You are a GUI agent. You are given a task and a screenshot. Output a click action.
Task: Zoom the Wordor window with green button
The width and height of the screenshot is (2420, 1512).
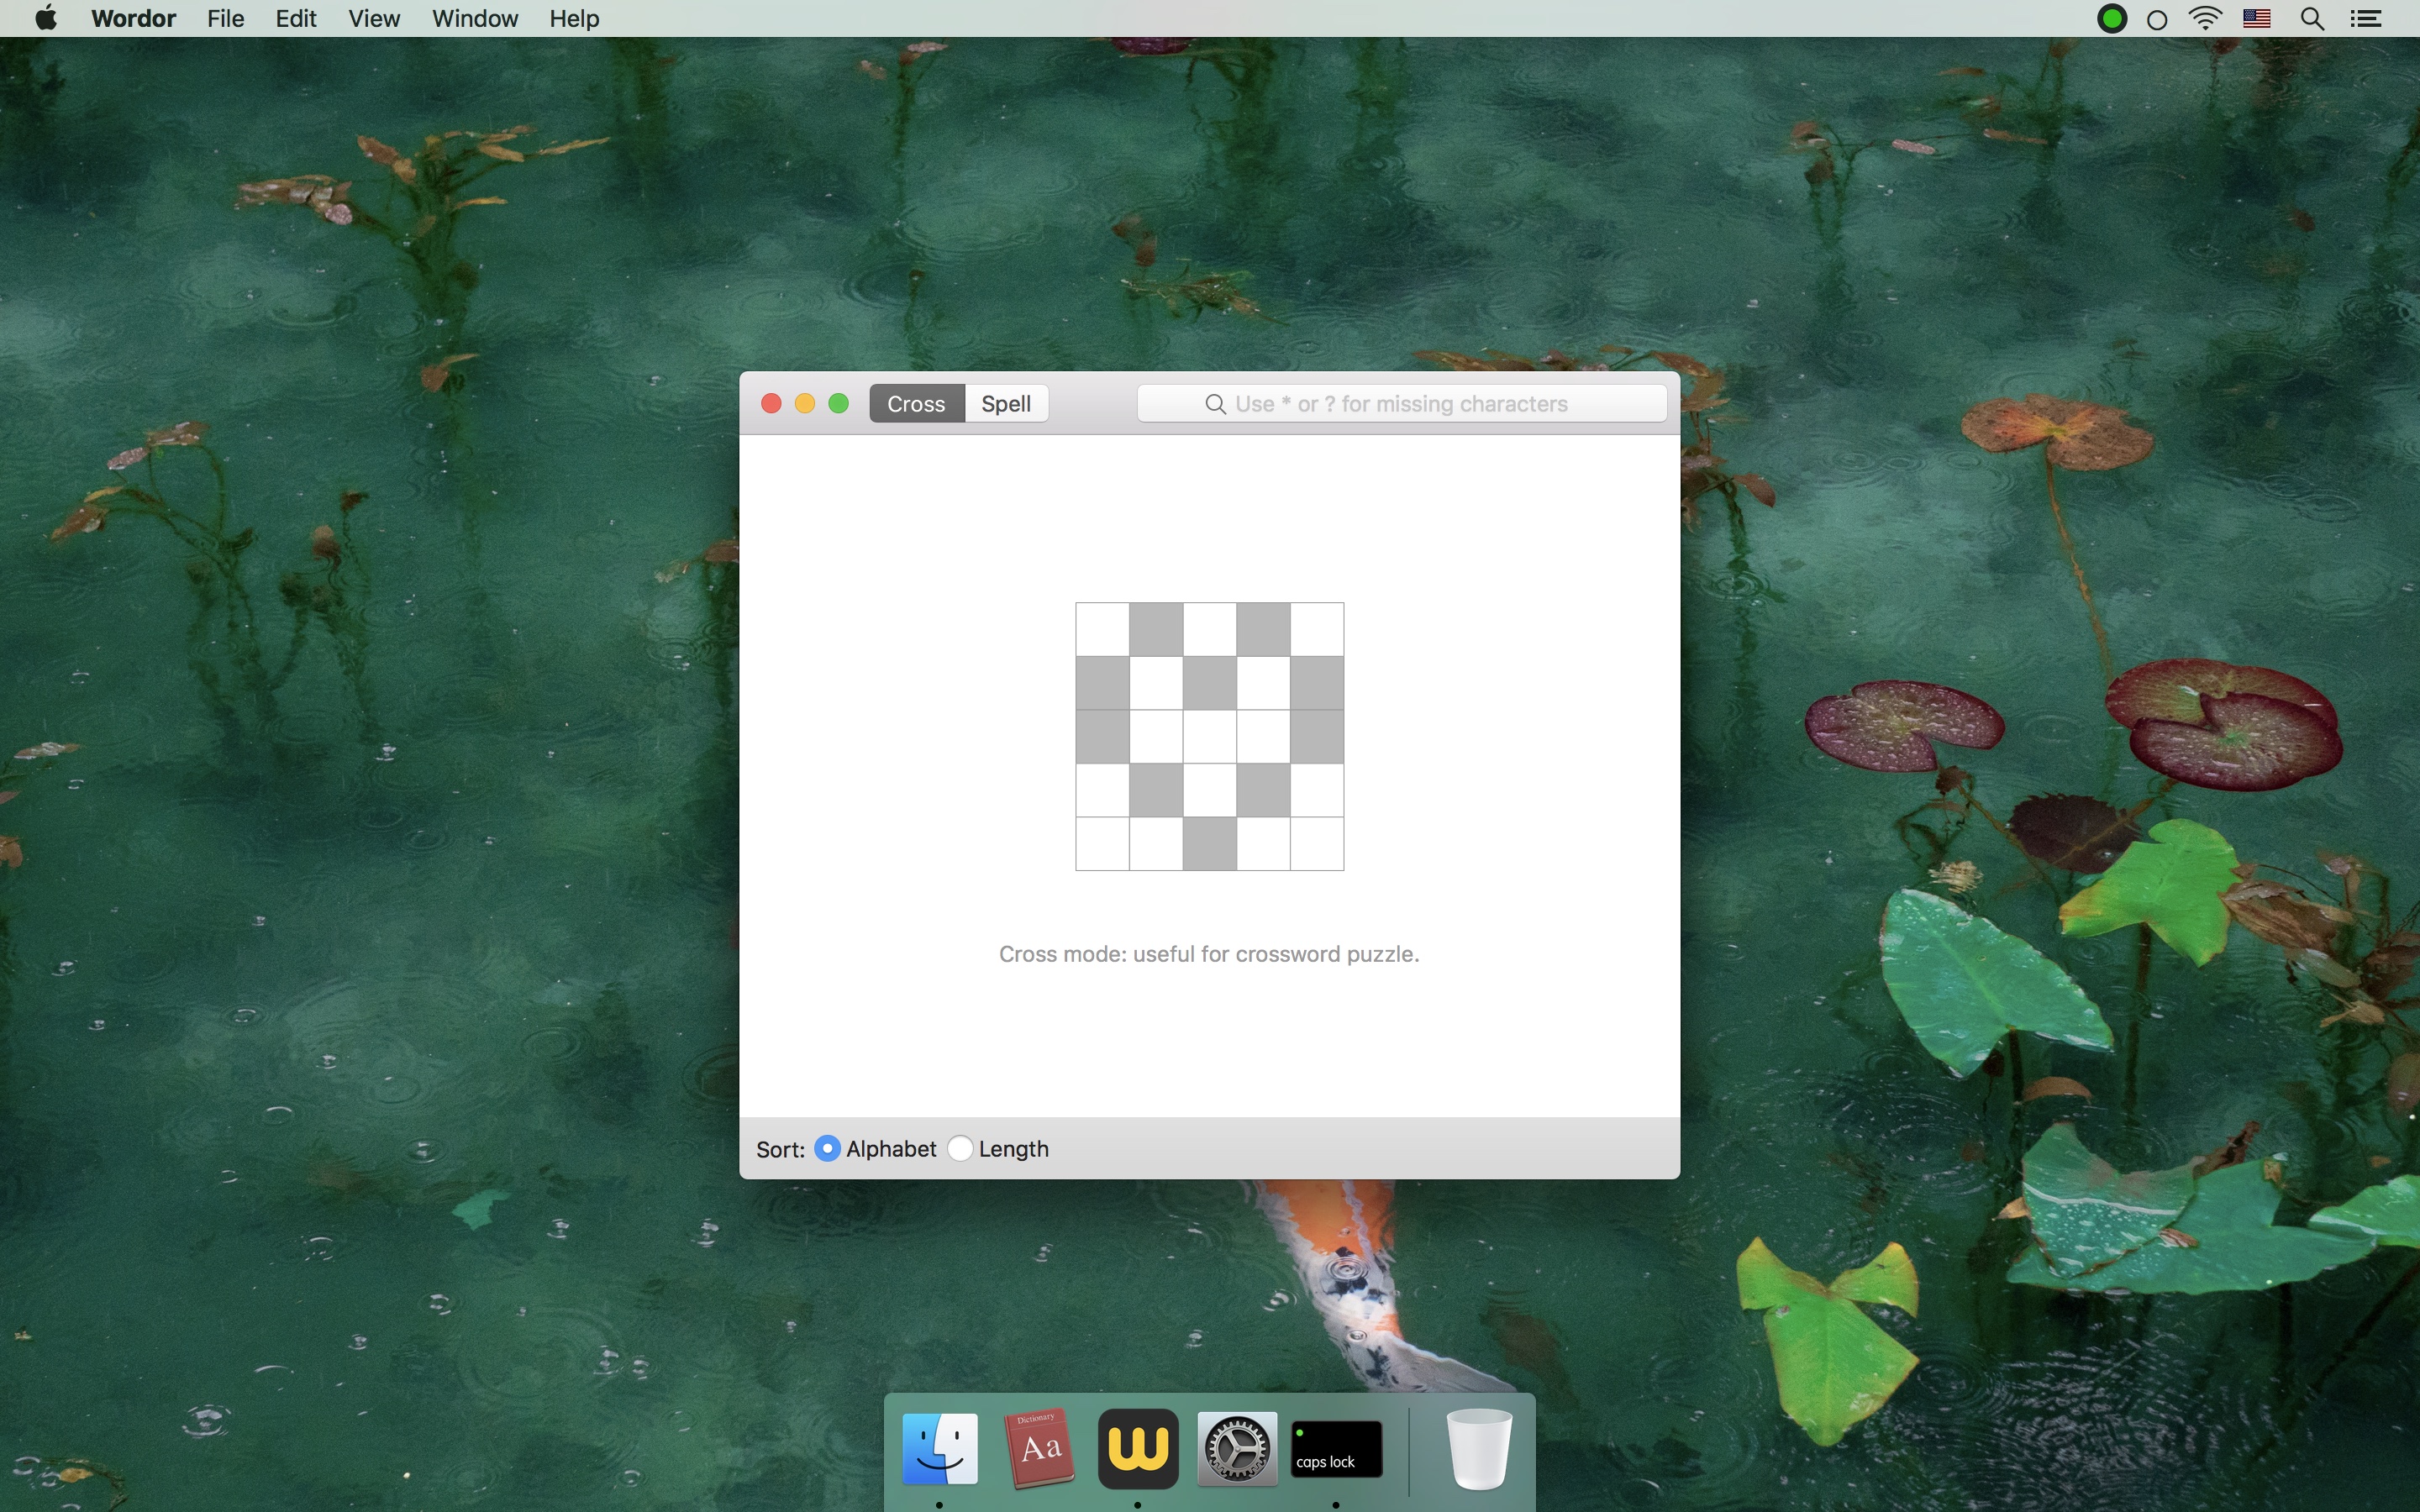tap(839, 404)
